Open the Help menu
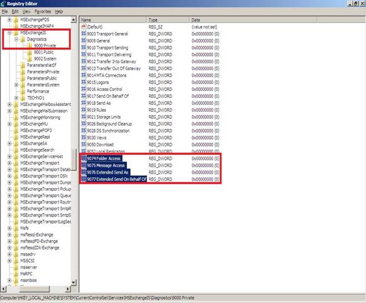This screenshot has height=303, width=366. tap(59, 11)
